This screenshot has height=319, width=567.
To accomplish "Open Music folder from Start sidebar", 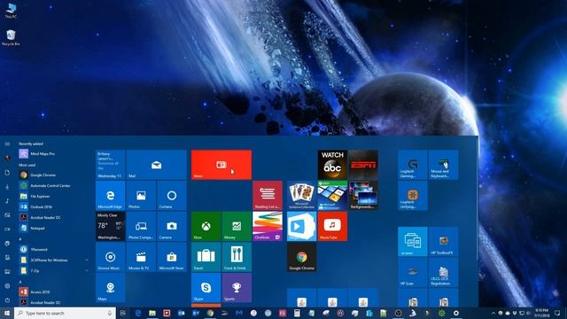I will pyautogui.click(x=7, y=201).
